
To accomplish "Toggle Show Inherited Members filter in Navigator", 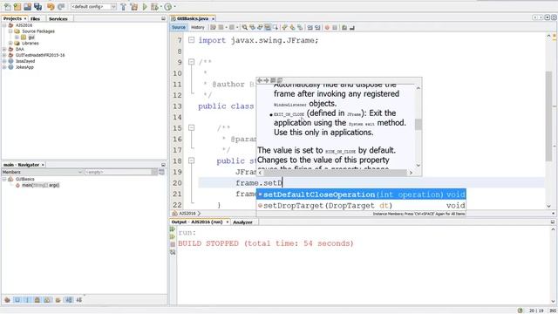I will (x=7, y=300).
